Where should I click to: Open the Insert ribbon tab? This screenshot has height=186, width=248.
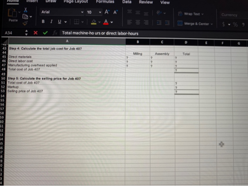pyautogui.click(x=32, y=1)
